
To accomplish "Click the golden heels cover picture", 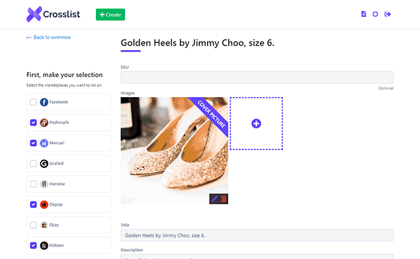I will click(x=175, y=151).
